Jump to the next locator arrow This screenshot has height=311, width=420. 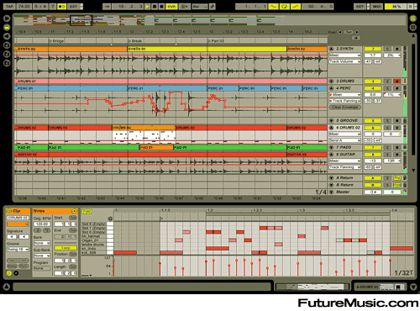tap(357, 32)
